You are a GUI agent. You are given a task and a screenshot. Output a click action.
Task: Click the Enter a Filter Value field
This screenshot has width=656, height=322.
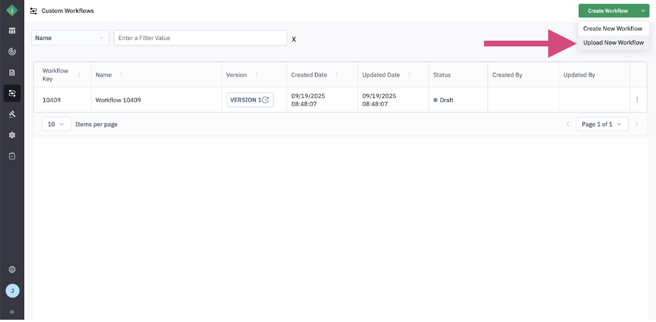coord(200,38)
